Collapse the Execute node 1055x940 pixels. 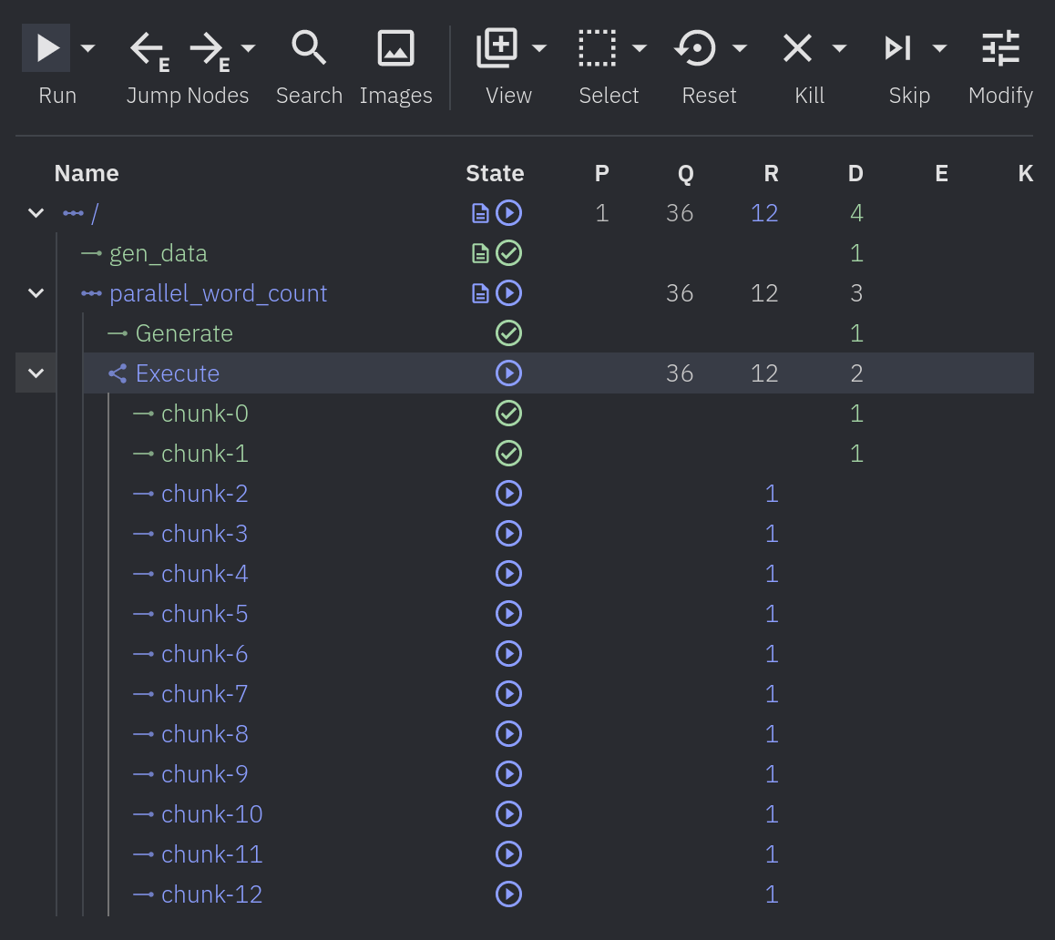pos(36,373)
